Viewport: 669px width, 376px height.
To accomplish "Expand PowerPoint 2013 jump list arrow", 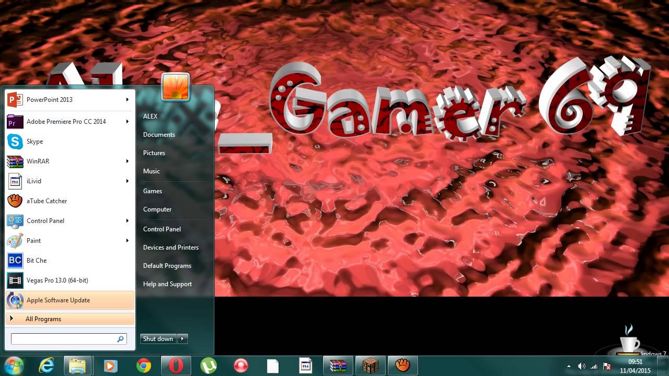I will pyautogui.click(x=127, y=100).
